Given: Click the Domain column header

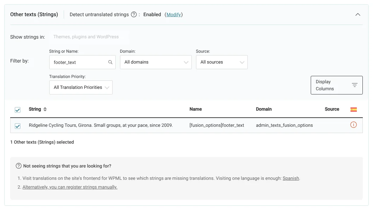Looking at the screenshot, I should 264,109.
